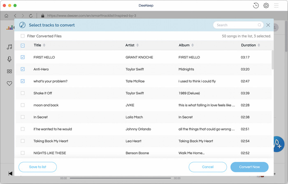288x184 pixels.
Task: Check if he wanted to he would
Action: tap(23, 129)
